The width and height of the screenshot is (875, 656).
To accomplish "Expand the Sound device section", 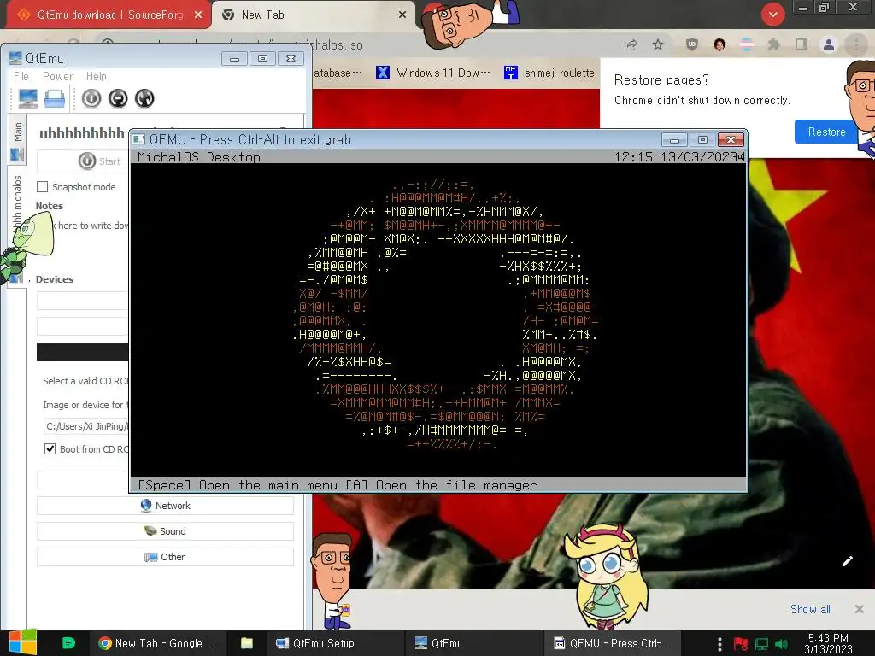I will point(165,531).
